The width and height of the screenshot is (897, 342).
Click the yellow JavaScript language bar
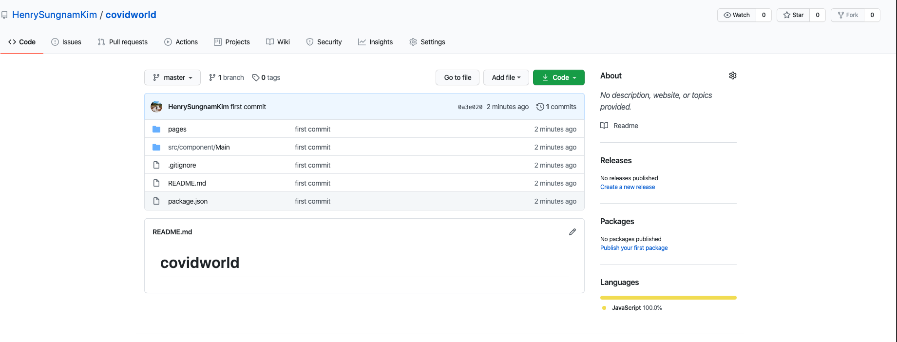click(x=668, y=298)
